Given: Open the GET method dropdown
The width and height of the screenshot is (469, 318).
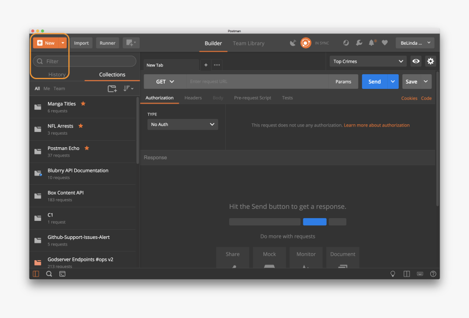Looking at the screenshot, I should [x=165, y=82].
